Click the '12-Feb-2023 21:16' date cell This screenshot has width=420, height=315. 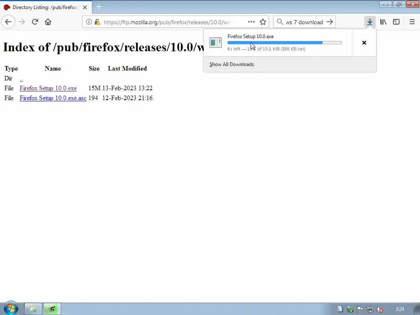127,98
